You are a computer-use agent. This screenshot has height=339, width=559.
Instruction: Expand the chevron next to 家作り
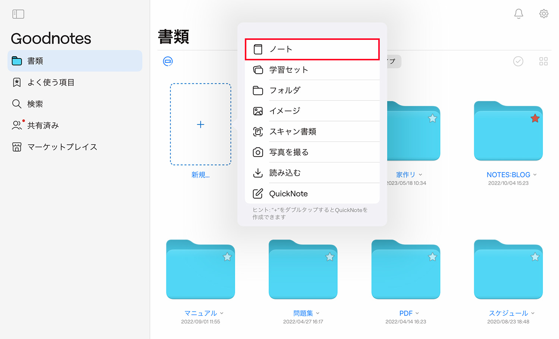(x=420, y=175)
